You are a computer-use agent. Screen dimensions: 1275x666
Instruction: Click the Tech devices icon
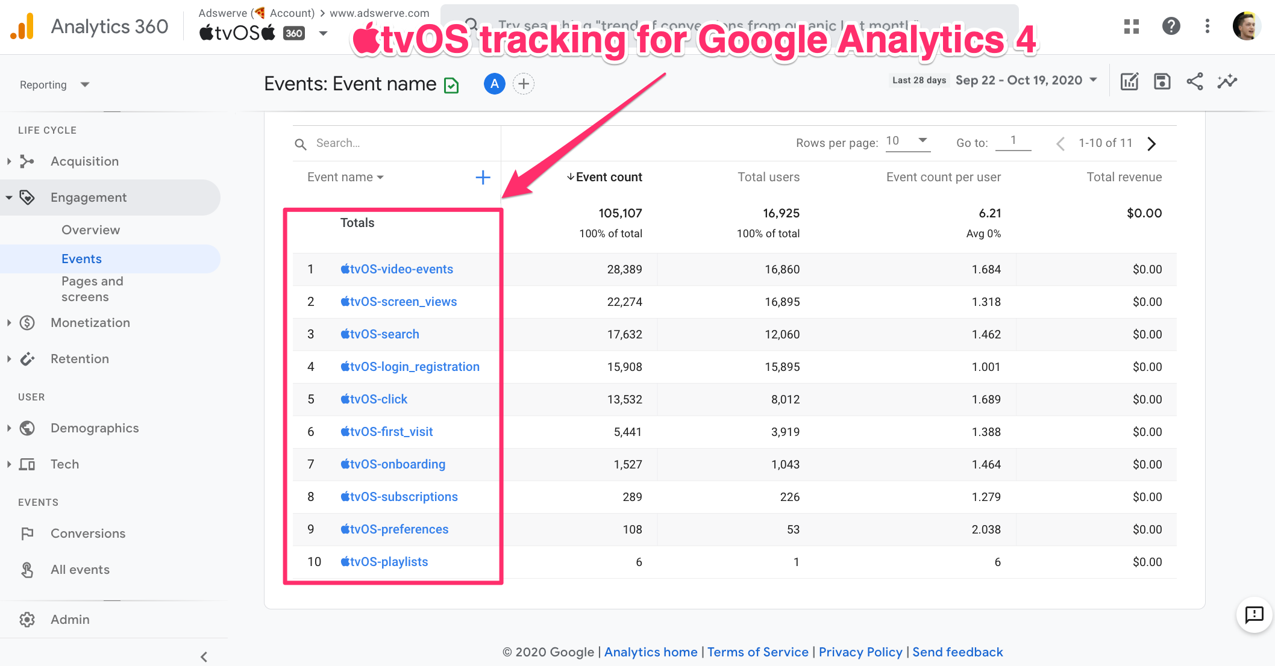pos(27,464)
